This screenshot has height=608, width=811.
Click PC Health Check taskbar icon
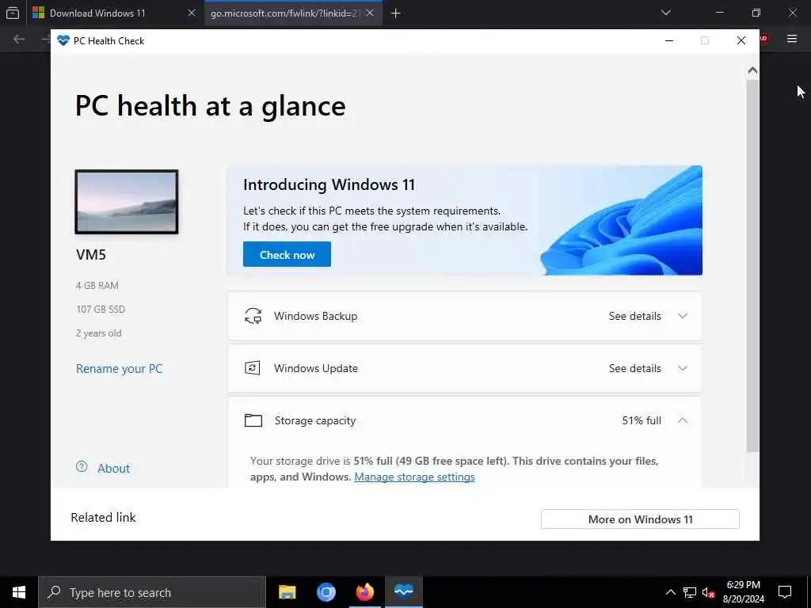(403, 592)
